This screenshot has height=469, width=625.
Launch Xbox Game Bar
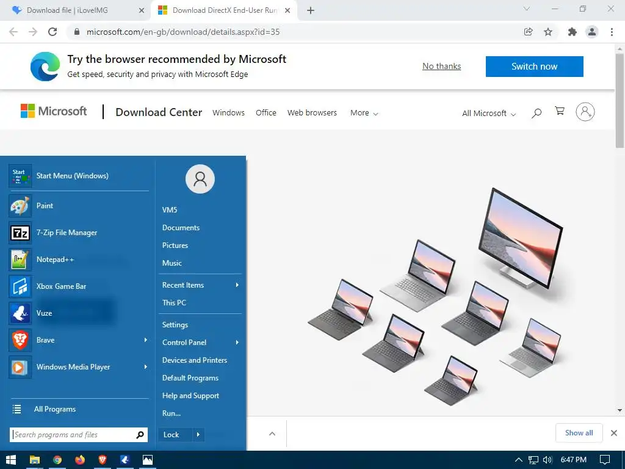(79, 286)
